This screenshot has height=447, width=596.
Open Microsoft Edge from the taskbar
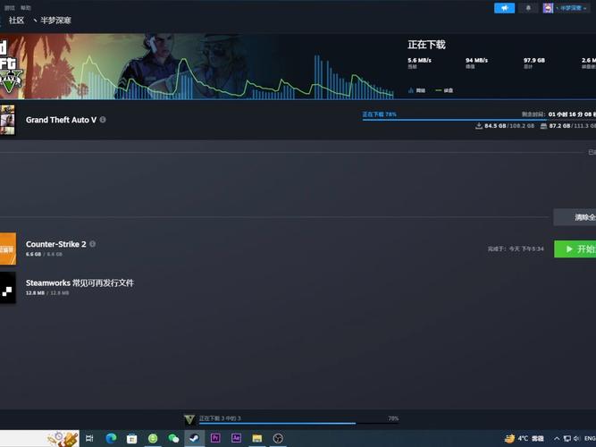111,438
